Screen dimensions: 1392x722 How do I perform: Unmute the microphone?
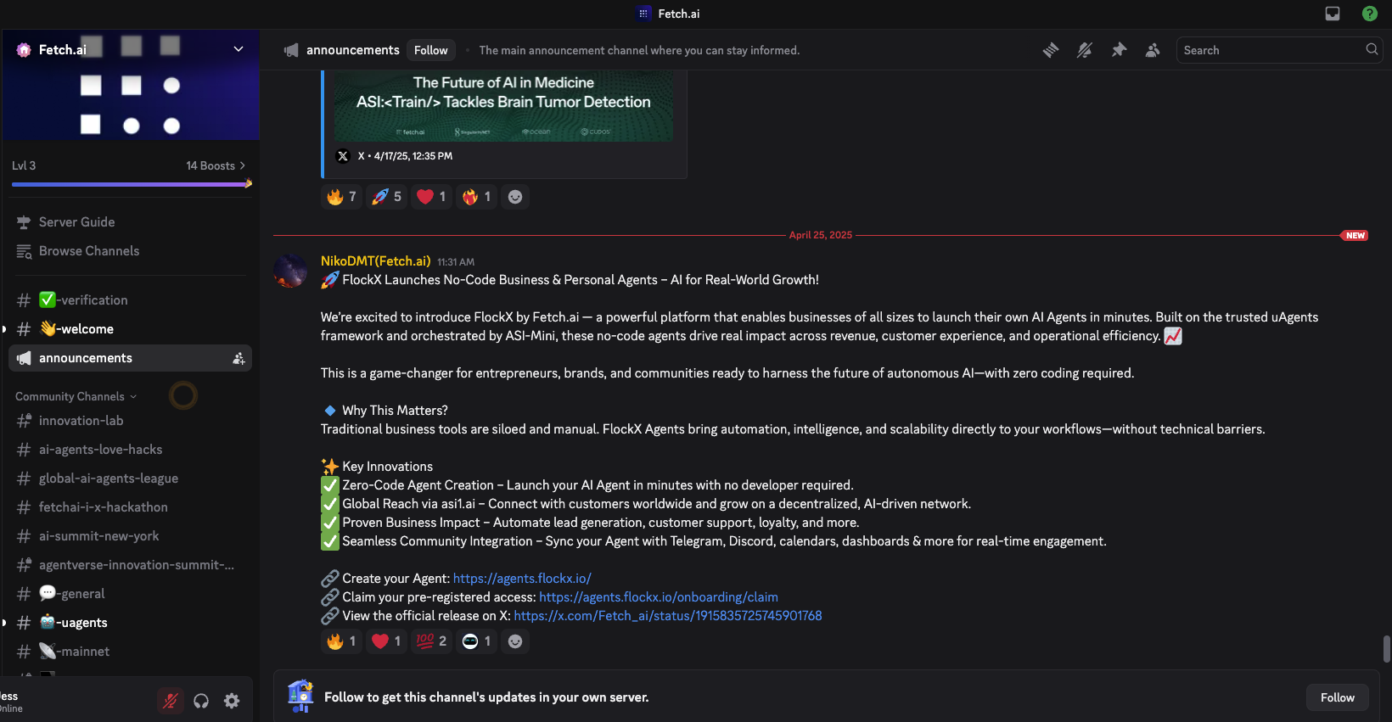pos(170,700)
